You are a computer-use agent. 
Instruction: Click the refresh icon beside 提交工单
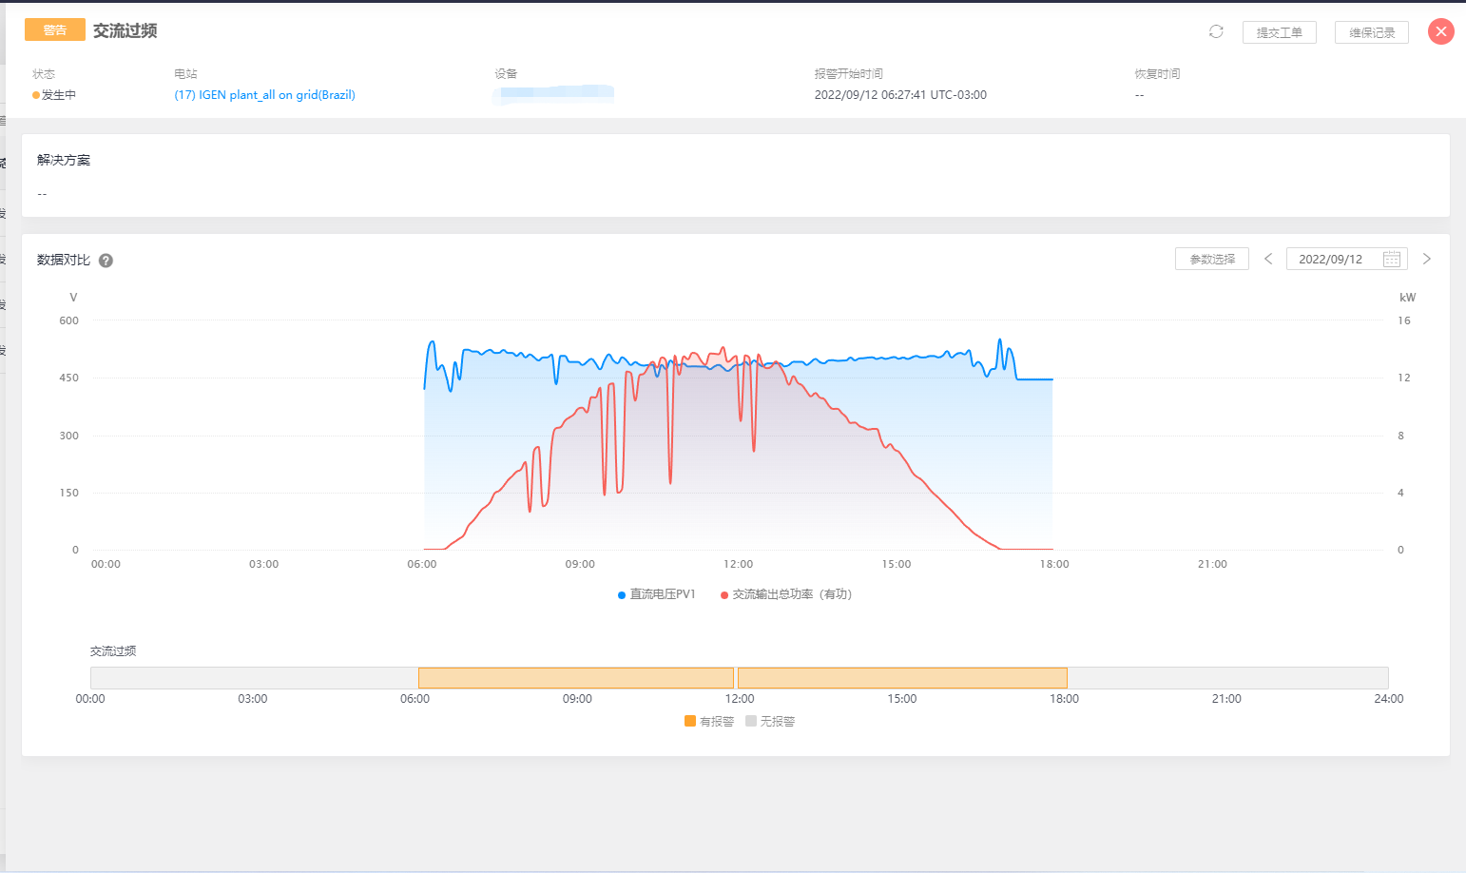click(1216, 31)
